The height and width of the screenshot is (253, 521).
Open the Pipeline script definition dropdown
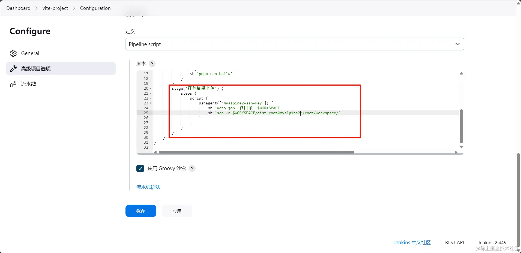click(295, 44)
